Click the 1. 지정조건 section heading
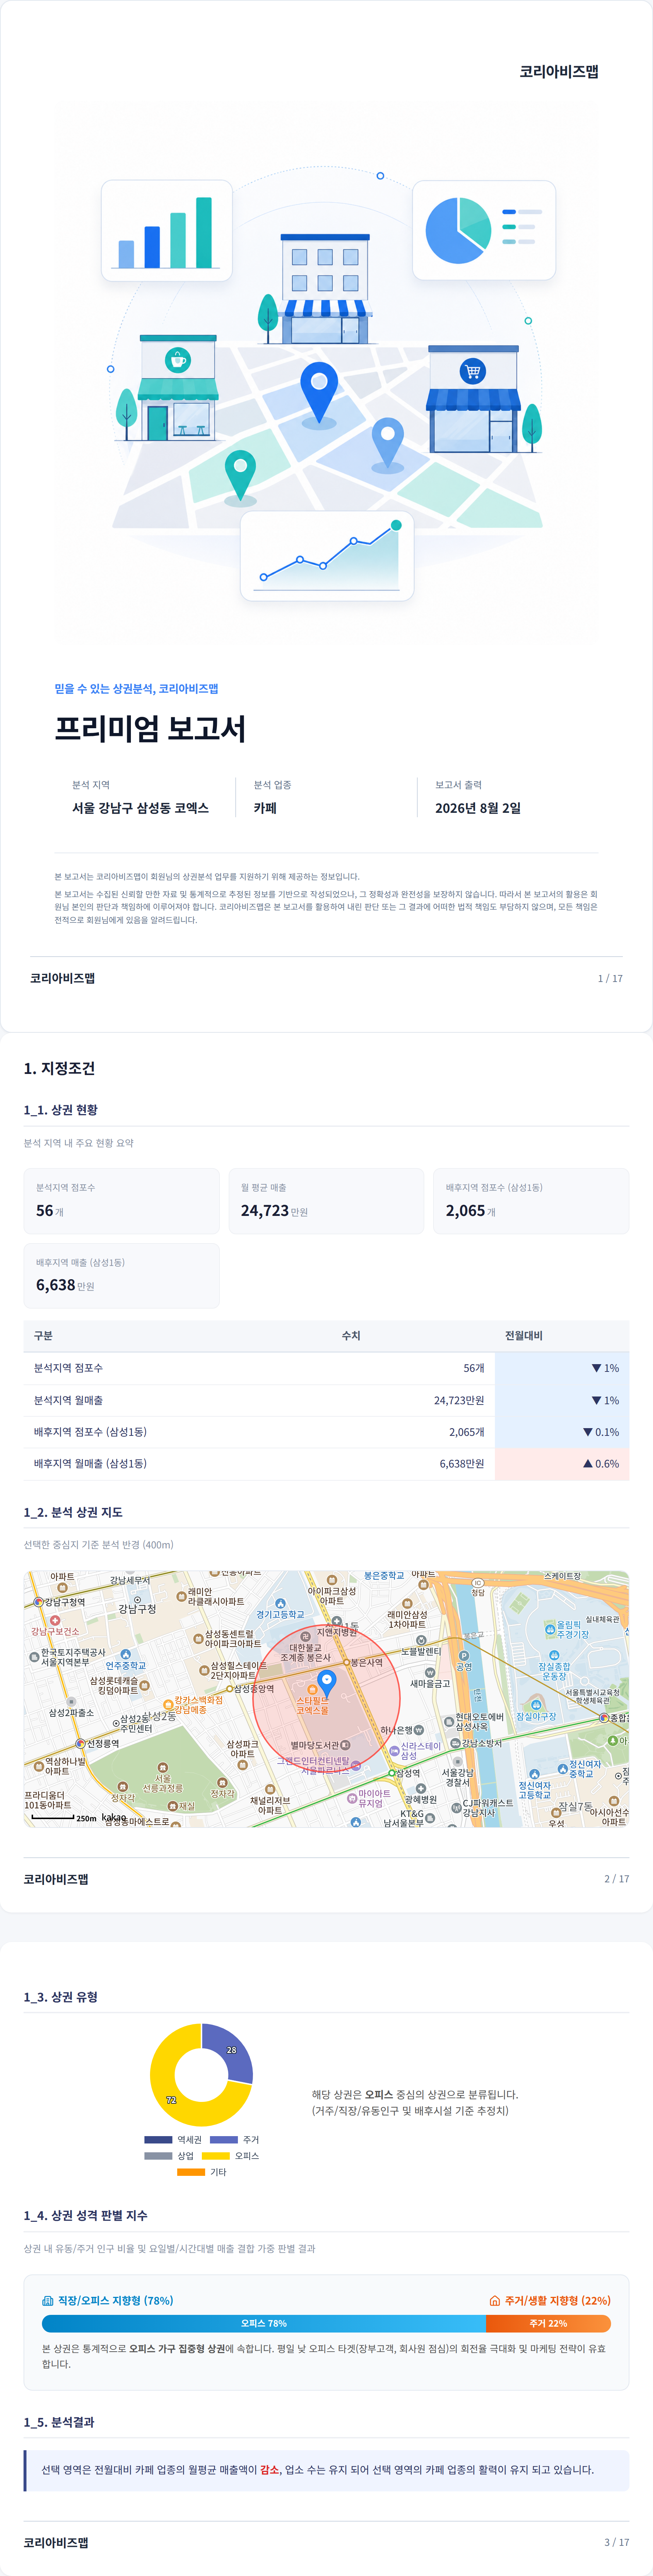The height and width of the screenshot is (2576, 653). point(59,1068)
